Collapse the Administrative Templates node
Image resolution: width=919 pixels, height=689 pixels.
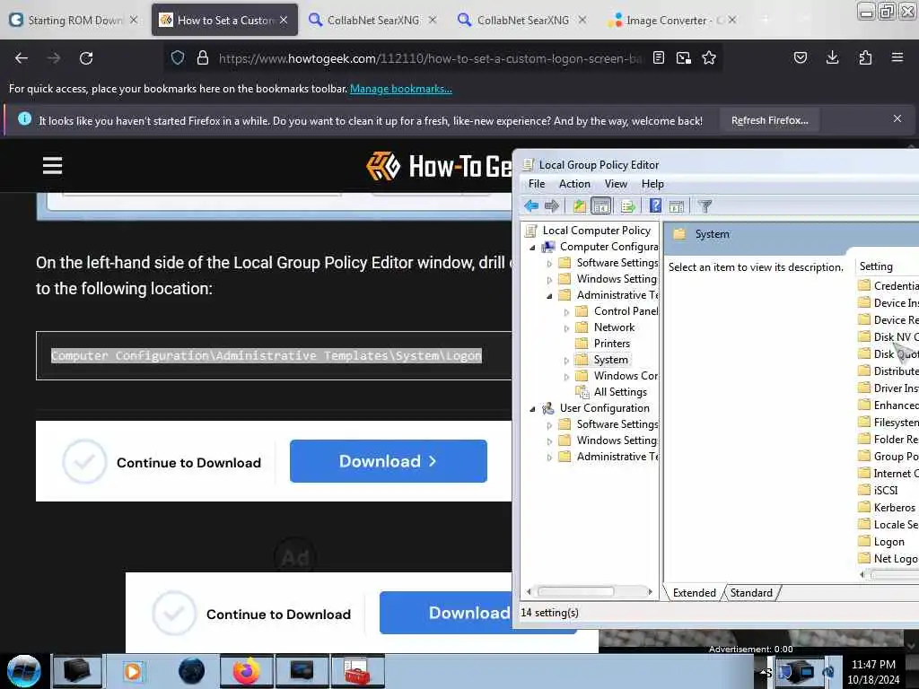[549, 295]
